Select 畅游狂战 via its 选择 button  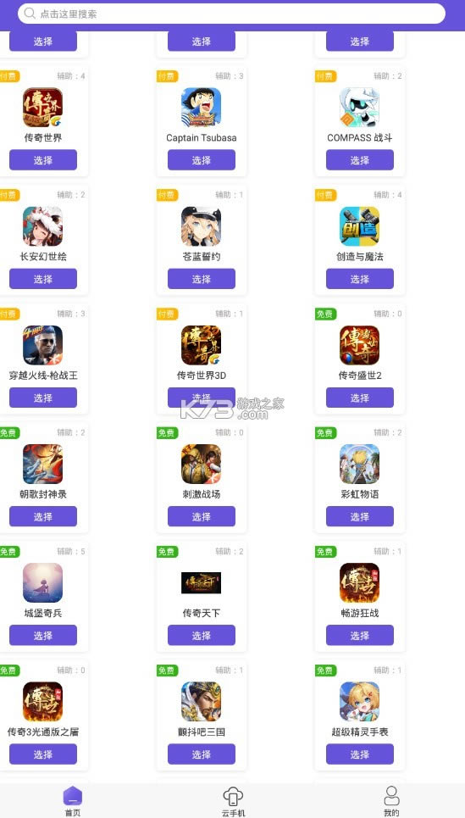click(x=360, y=636)
